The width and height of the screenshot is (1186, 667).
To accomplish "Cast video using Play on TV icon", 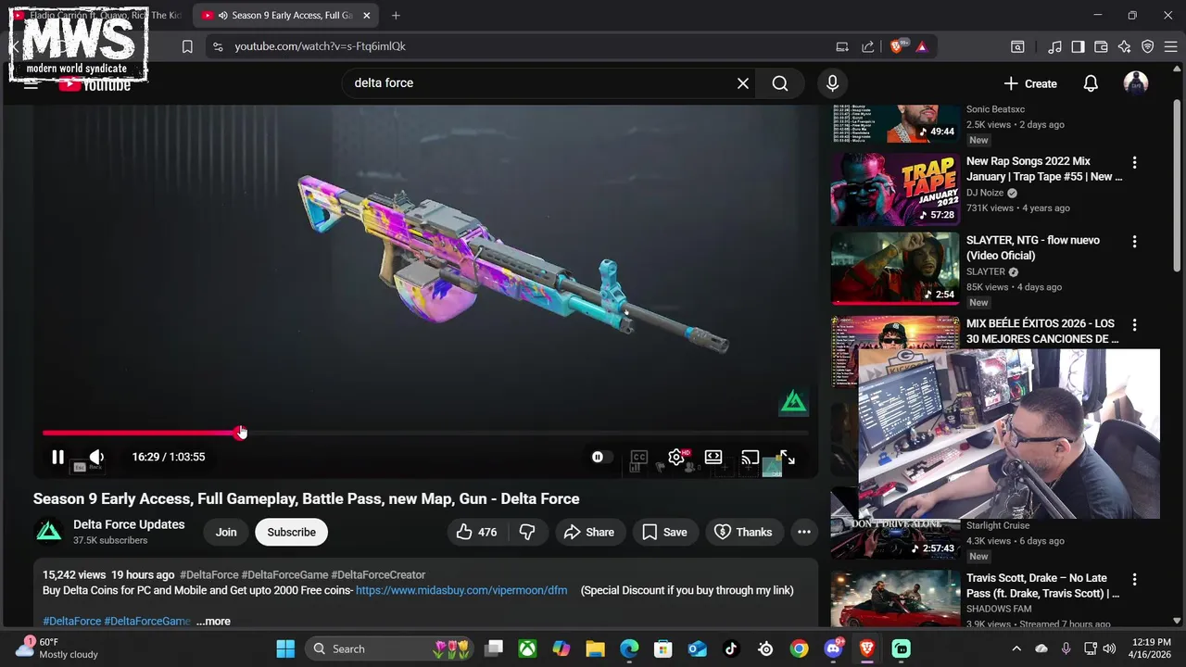I will pos(751,457).
